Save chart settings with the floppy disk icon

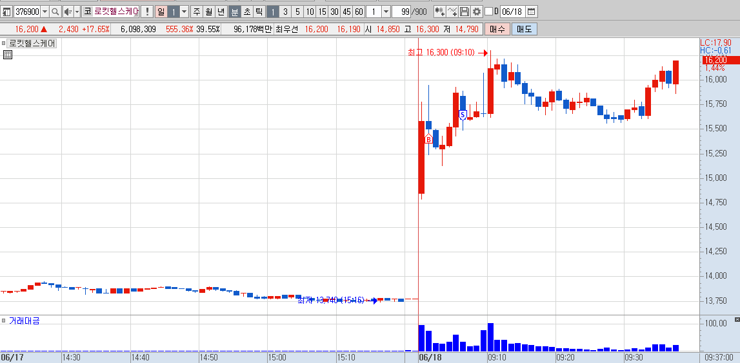465,12
